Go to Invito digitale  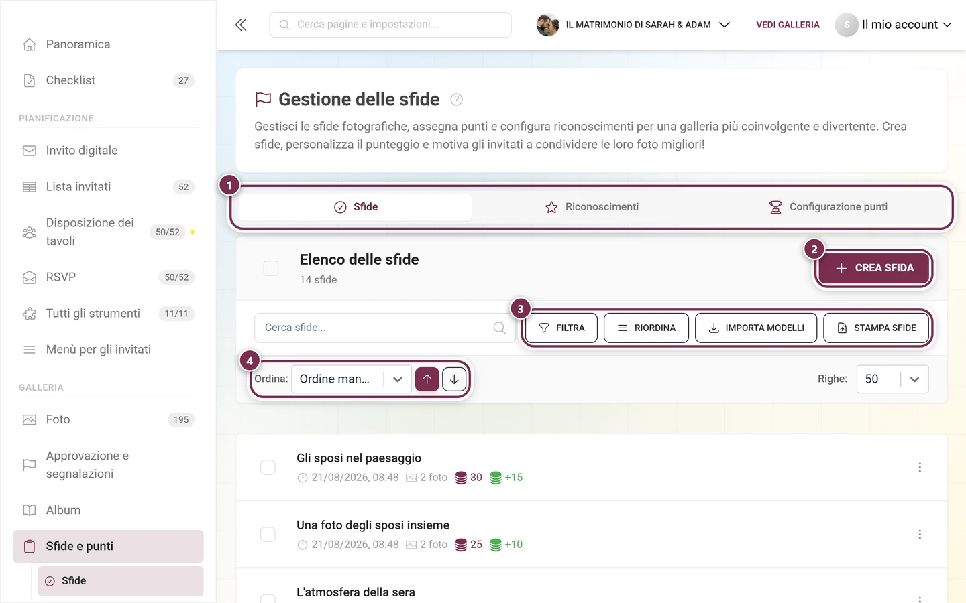(108, 151)
